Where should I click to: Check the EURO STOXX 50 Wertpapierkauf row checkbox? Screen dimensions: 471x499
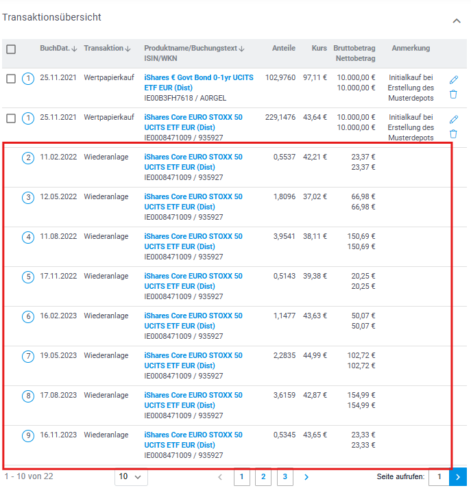[x=11, y=118]
